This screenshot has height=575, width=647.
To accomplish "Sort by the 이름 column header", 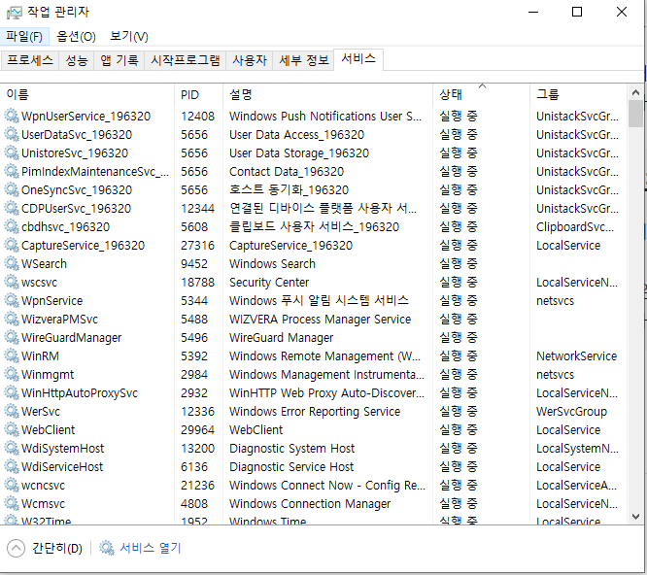I will pyautogui.click(x=87, y=95).
